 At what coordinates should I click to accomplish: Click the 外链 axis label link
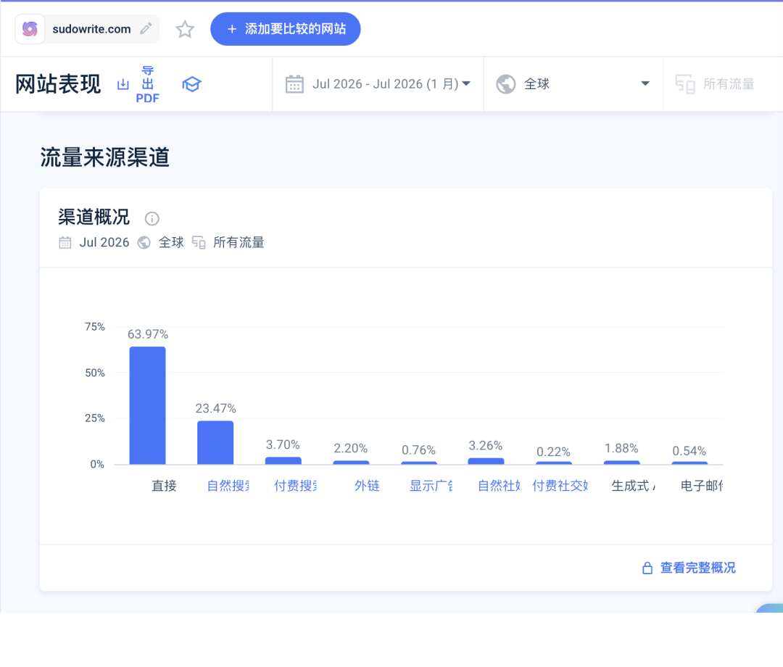(x=367, y=485)
